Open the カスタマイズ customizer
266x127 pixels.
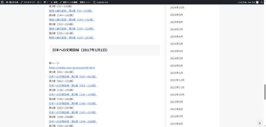pyautogui.click(x=28, y=2)
